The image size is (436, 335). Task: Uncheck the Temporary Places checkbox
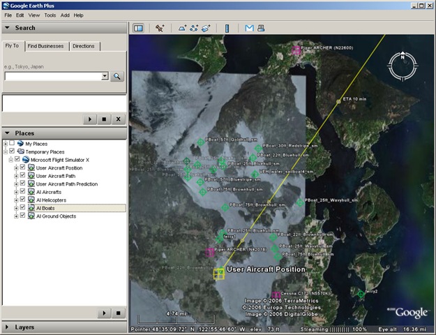(x=12, y=151)
